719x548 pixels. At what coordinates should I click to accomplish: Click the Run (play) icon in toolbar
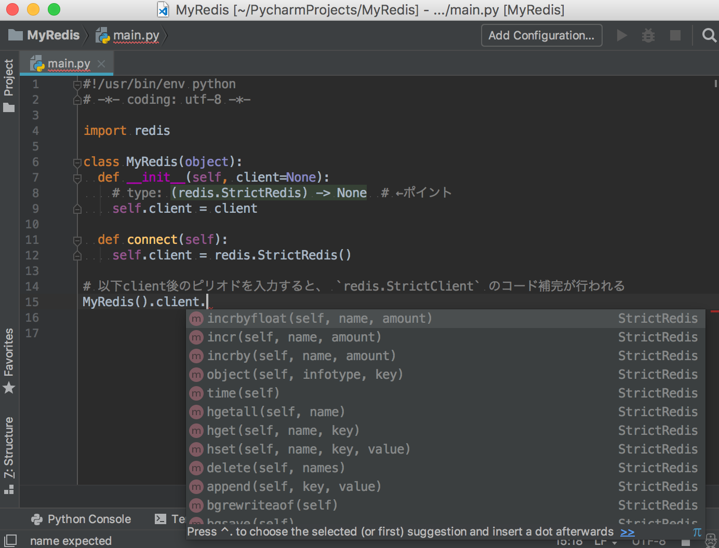[x=622, y=35]
